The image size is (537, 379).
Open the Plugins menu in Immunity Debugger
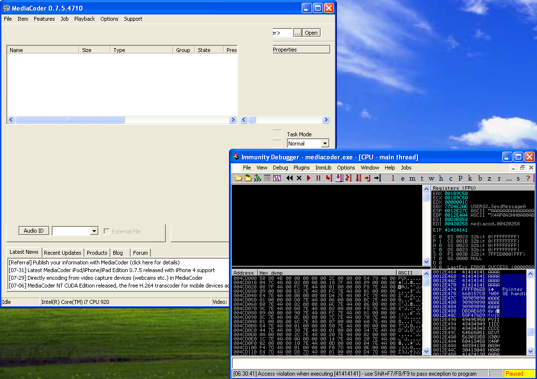click(x=301, y=168)
